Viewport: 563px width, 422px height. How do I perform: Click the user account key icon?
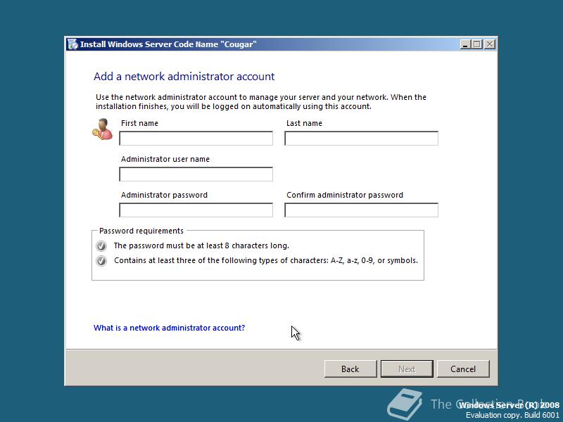102,129
